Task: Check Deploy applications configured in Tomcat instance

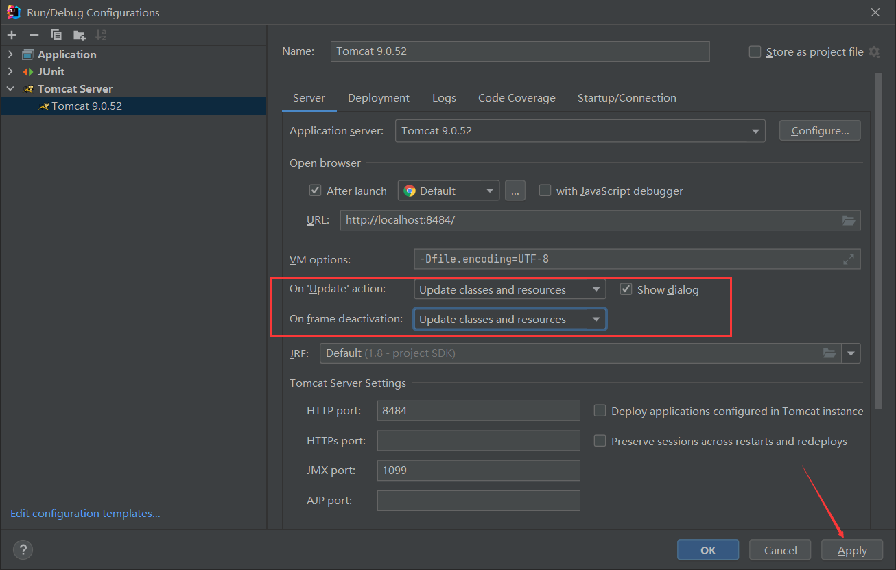Action: 600,411
